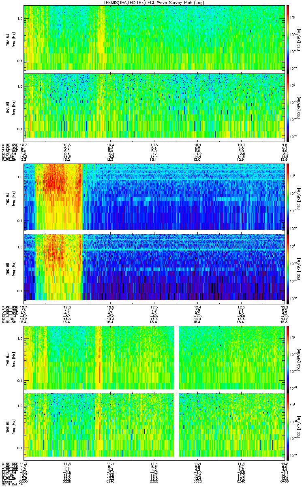Click the 0.1 tick on THA B-perpendicular frequency axis
Viewport: 304px width, 487px height.
pyautogui.click(x=19, y=61)
